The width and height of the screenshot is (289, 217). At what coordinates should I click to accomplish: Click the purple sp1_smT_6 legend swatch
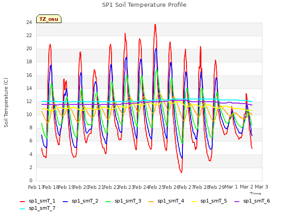[237, 202]
